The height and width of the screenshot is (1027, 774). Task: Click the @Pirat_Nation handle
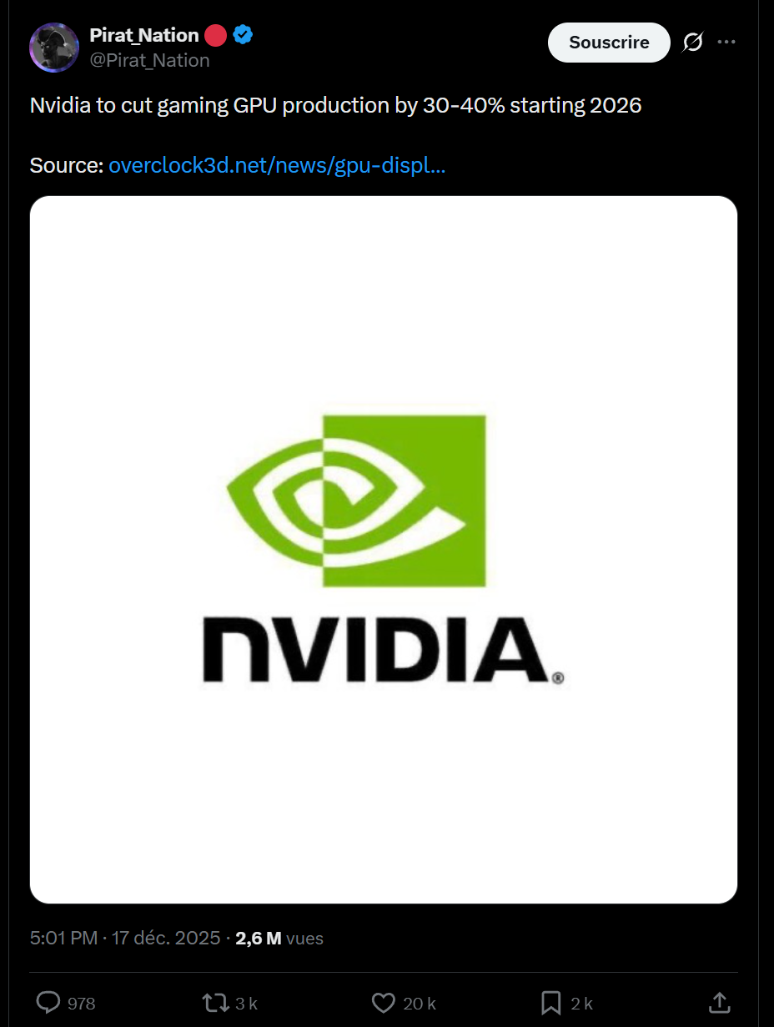149,61
